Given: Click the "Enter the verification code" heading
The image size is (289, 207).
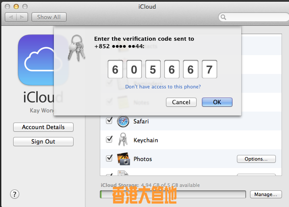Looking at the screenshot, I should click(144, 39).
